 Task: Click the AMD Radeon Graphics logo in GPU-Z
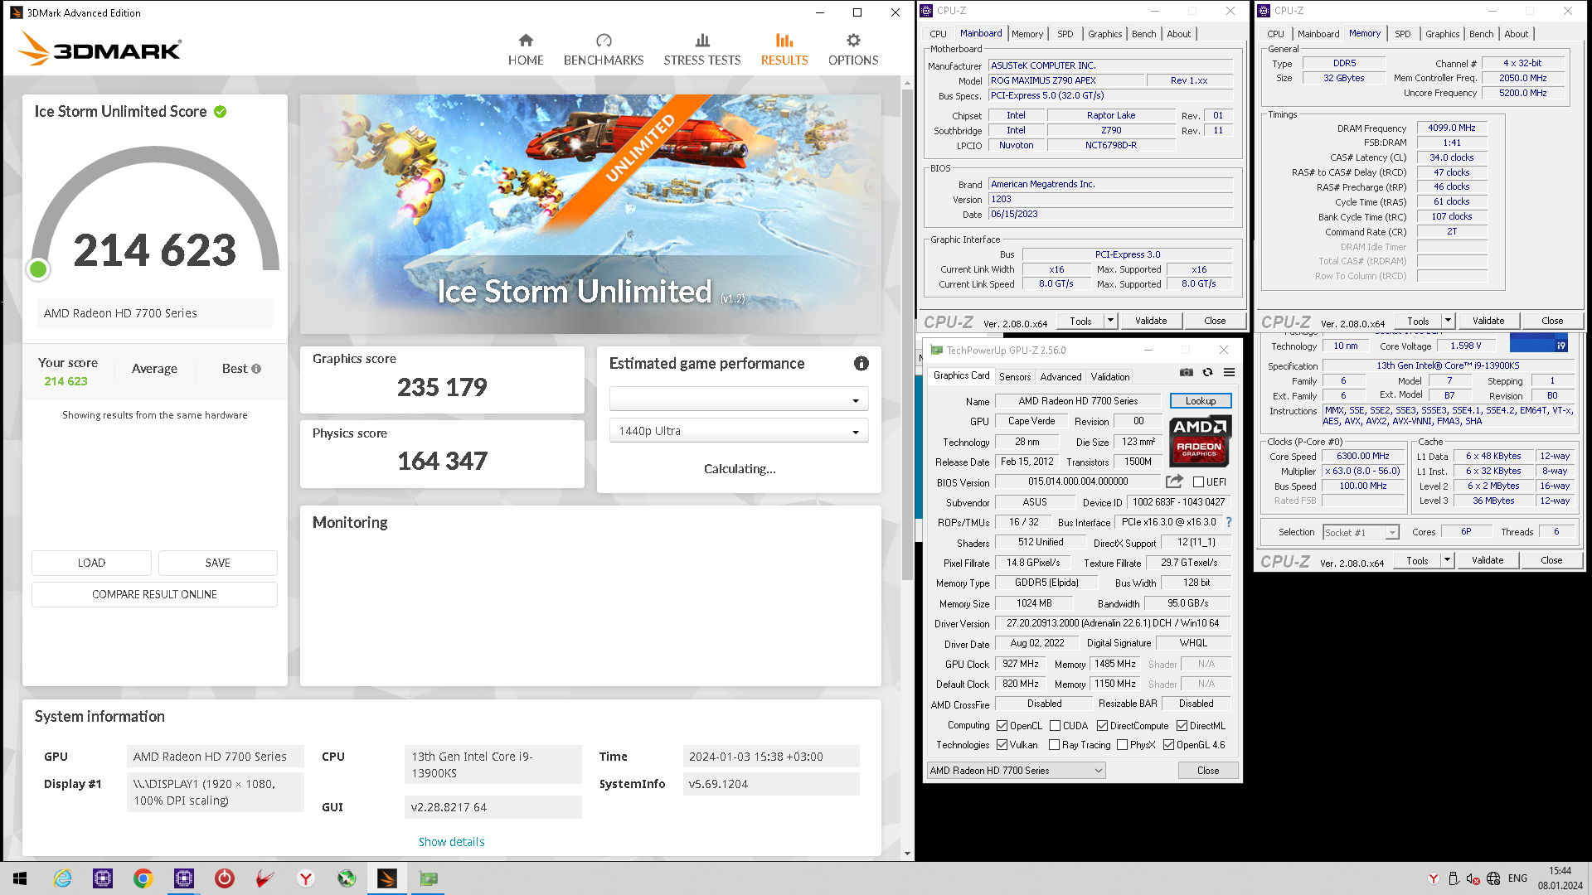1200,440
